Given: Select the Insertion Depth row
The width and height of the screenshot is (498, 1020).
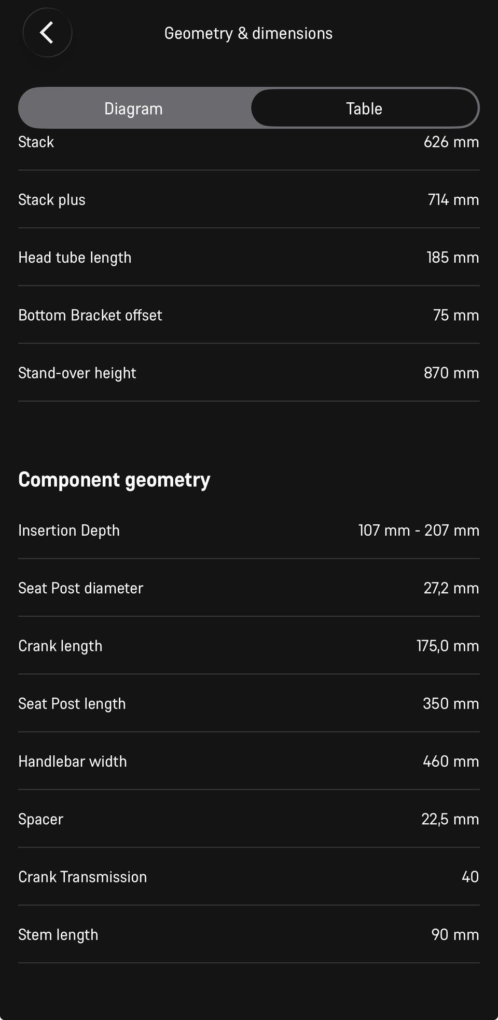Looking at the screenshot, I should (x=249, y=530).
